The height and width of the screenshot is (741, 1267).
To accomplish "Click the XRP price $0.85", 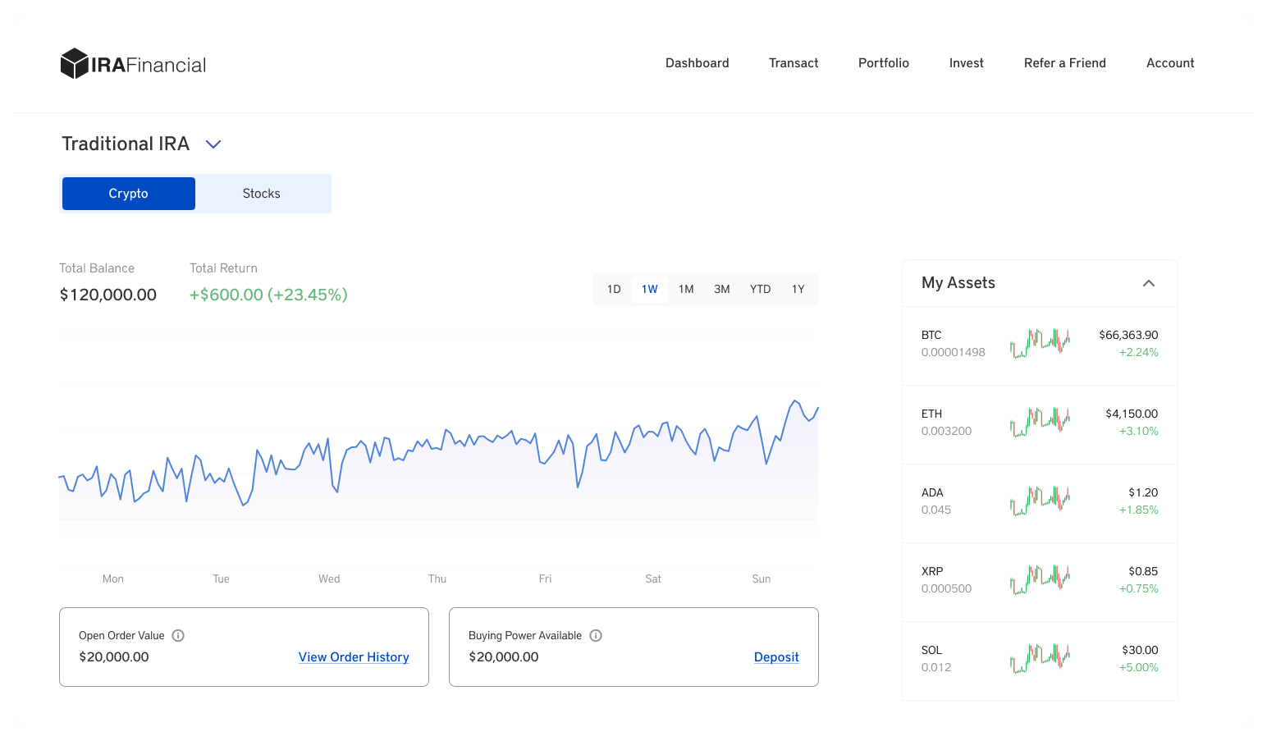I will pyautogui.click(x=1143, y=571).
